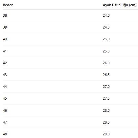Viewport: 138px width, 138px height.
Task: Select size 46 in the Beden column
Action: click(5, 110)
